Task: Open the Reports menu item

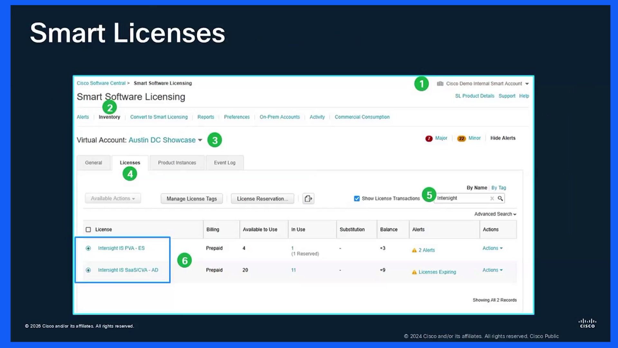Action: click(x=206, y=117)
